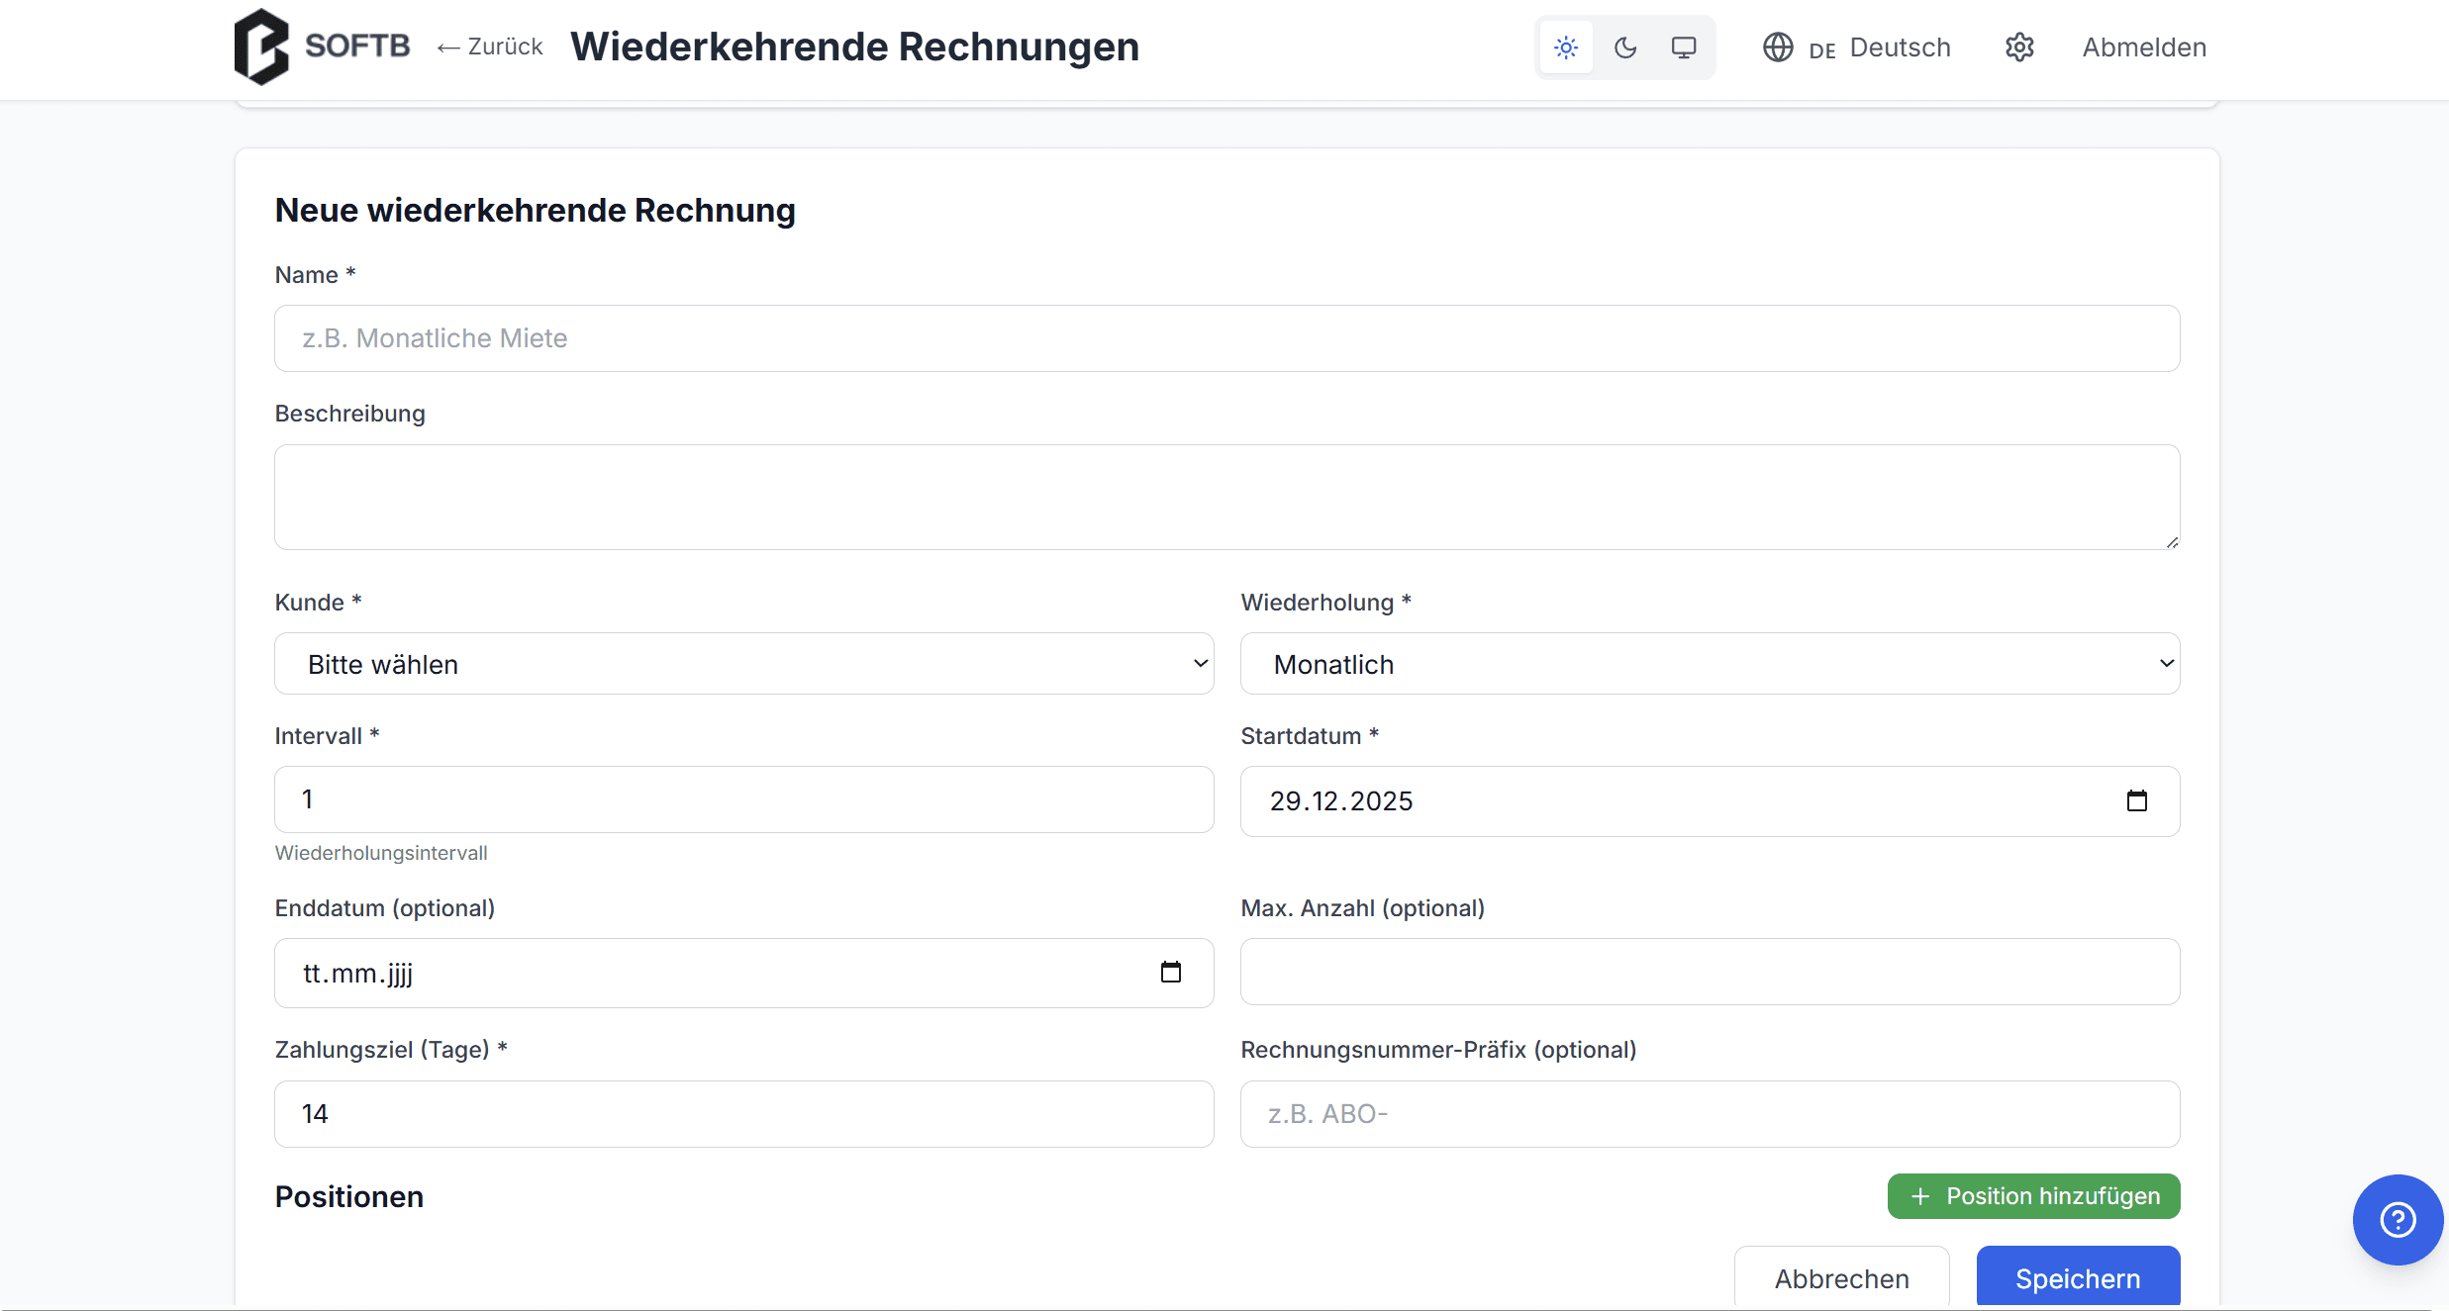
Task: Click Abmelden in the header
Action: [x=2144, y=47]
